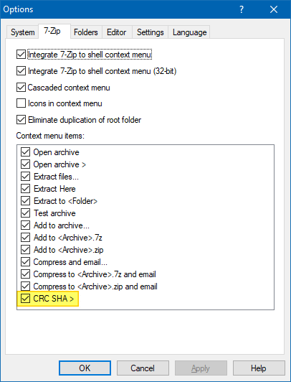Uncheck Extract files... item
Image resolution: width=291 pixels, height=382 pixels.
(25, 177)
